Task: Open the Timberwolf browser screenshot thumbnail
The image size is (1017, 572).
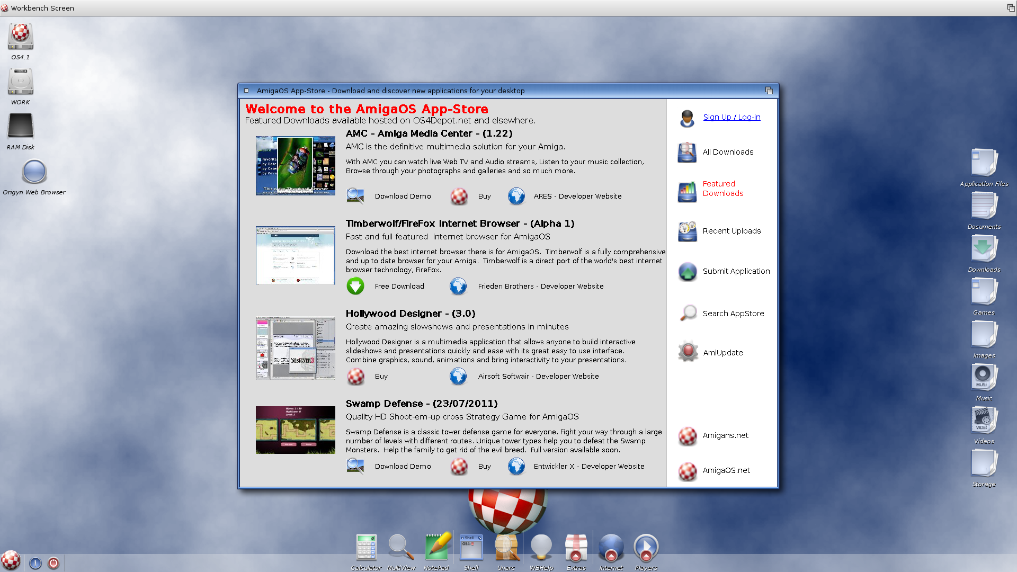Action: click(296, 255)
